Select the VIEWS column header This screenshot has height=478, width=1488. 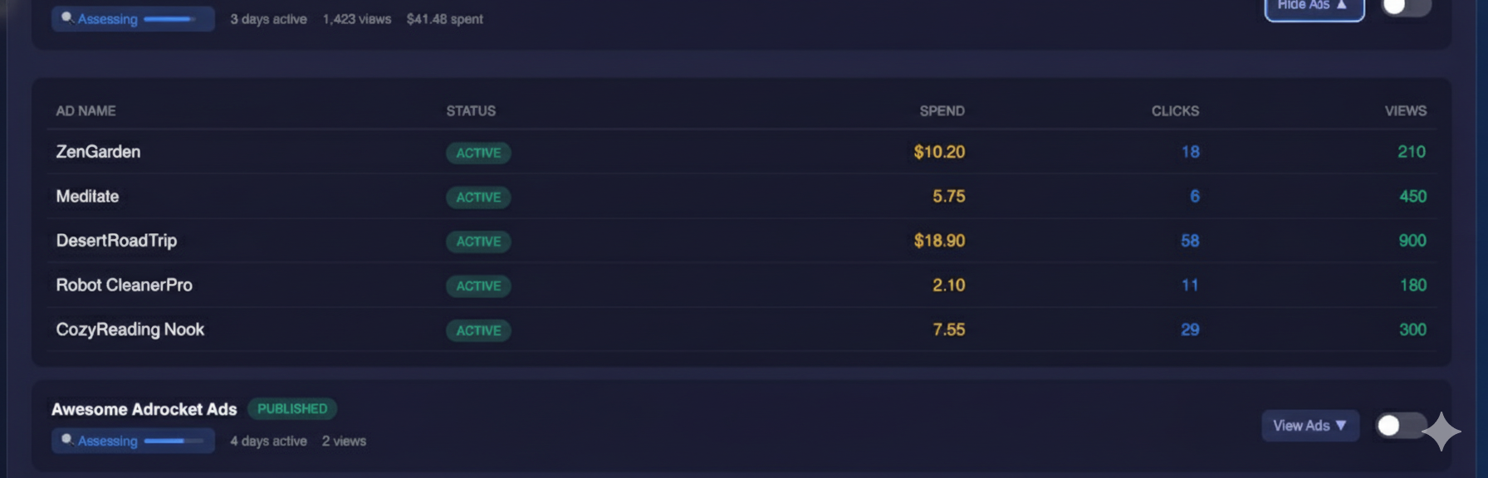click(1405, 110)
